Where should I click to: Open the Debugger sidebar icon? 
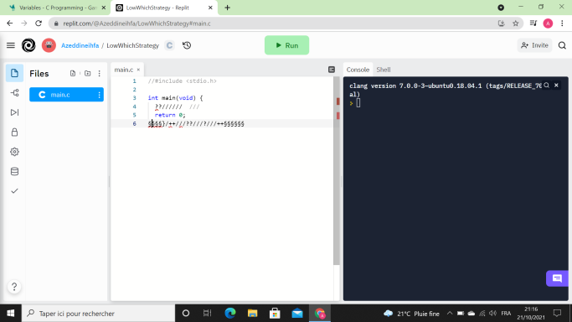click(14, 112)
